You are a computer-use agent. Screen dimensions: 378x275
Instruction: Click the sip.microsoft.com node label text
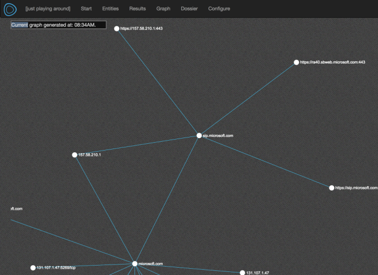(218, 135)
